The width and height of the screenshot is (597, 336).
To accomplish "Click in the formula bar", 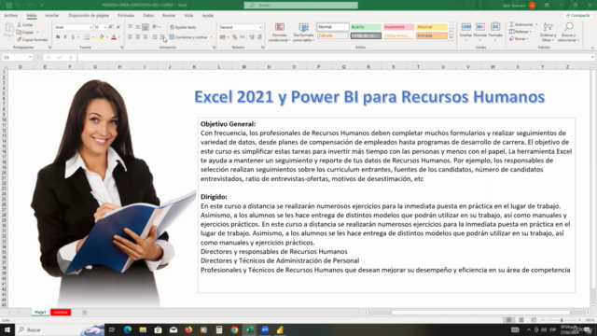I will coord(335,57).
